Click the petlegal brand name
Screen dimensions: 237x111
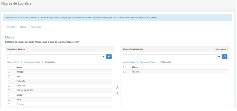pos(20,72)
